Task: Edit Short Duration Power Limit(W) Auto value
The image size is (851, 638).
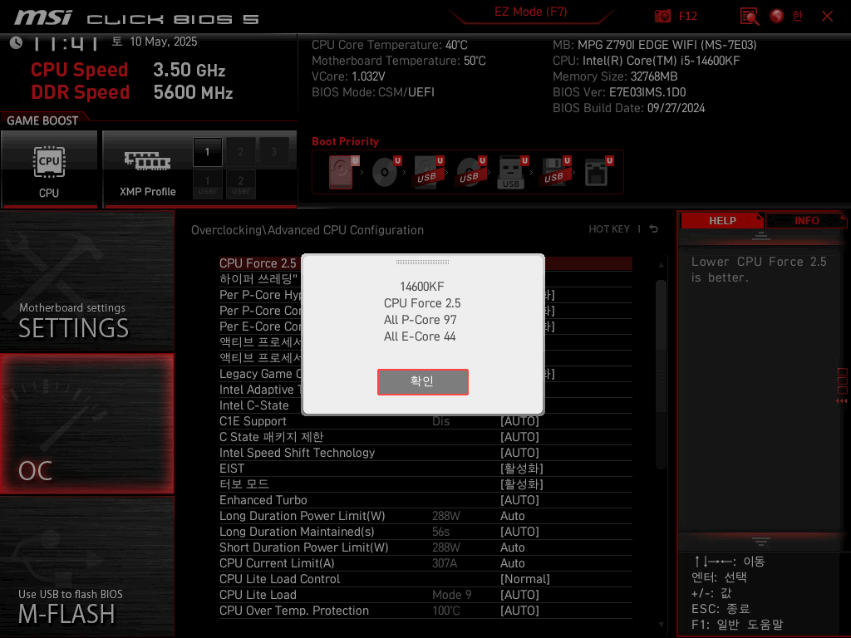Action: (512, 547)
